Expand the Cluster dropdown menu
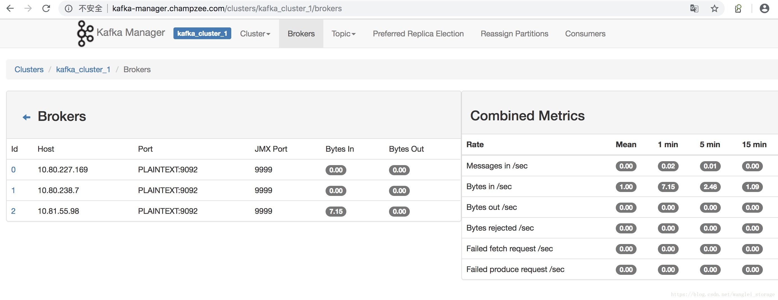The image size is (778, 300). pyautogui.click(x=255, y=34)
